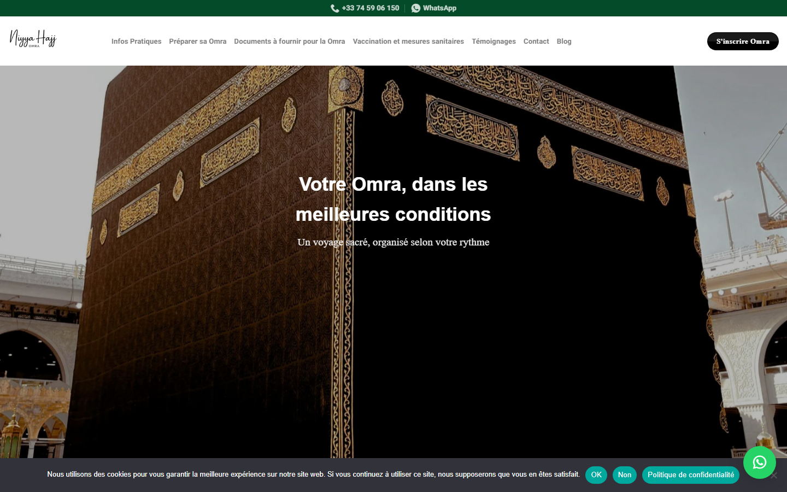The image size is (787, 492).
Task: Open the WhatsApp text link
Action: 439,8
